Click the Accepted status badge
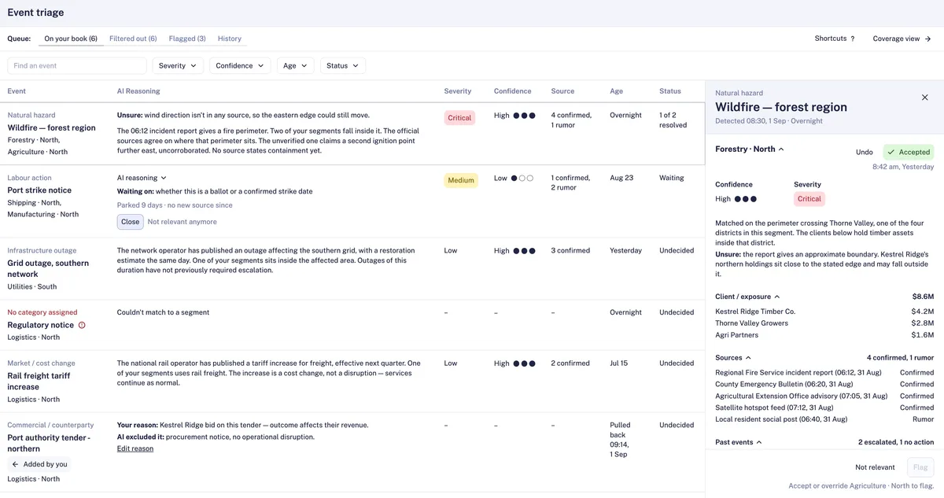Screen dimensions: 944x498 tap(909, 152)
